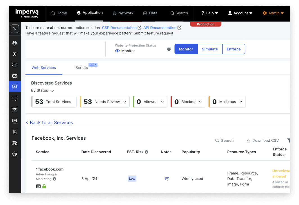The width and height of the screenshot is (299, 205).
Task: Select the highlighted Client-Side Protection sidebar icon
Action: click(15, 86)
